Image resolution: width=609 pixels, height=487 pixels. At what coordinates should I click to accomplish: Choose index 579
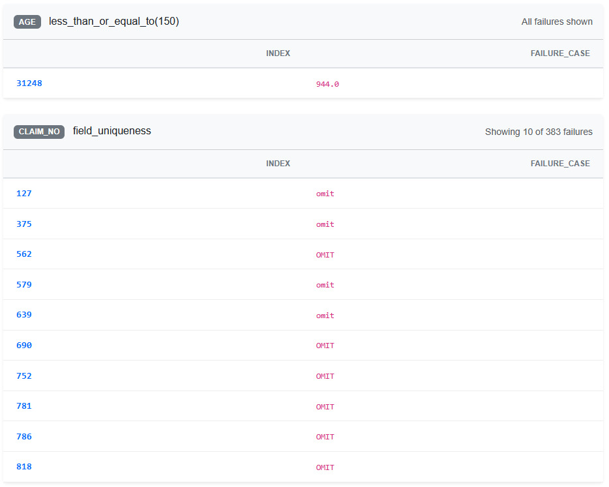click(24, 285)
